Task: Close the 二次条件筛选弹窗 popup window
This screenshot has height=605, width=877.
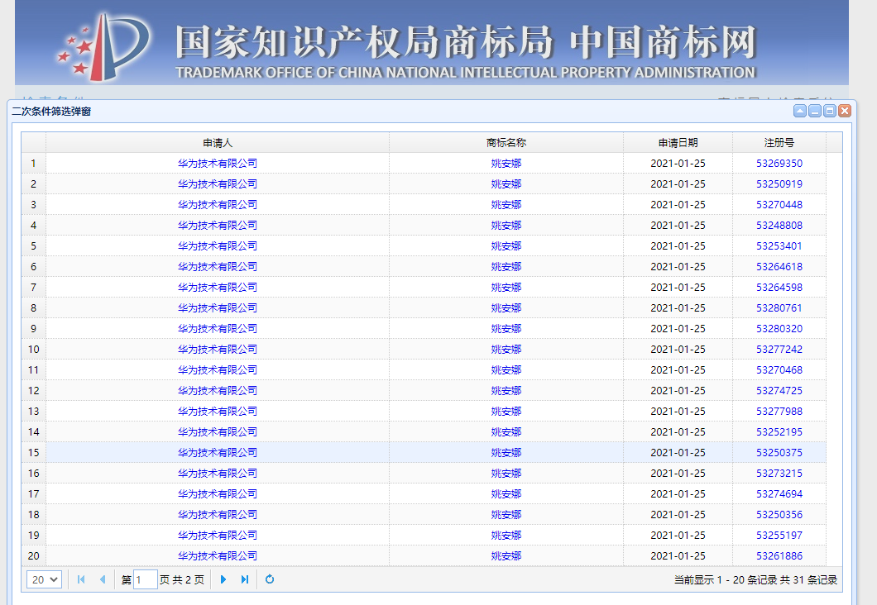Action: (x=845, y=111)
